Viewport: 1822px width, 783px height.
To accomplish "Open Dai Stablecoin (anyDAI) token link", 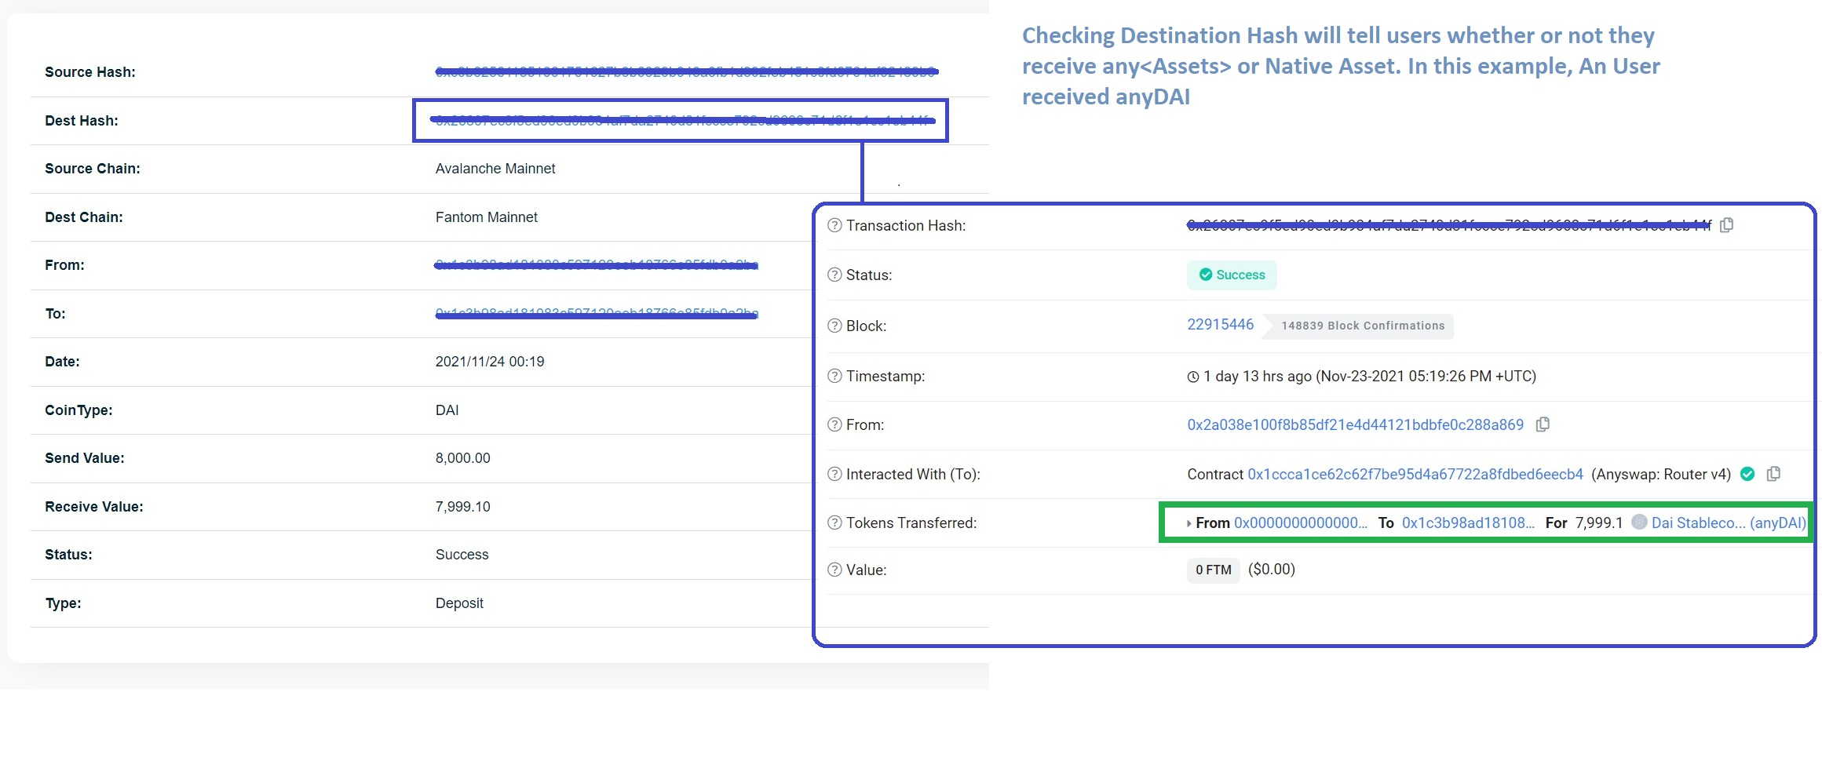I will 1728,523.
